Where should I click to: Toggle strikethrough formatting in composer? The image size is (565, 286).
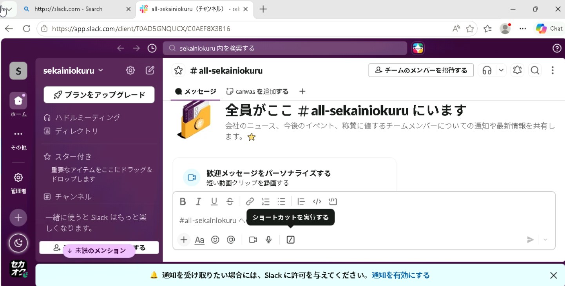pyautogui.click(x=230, y=201)
